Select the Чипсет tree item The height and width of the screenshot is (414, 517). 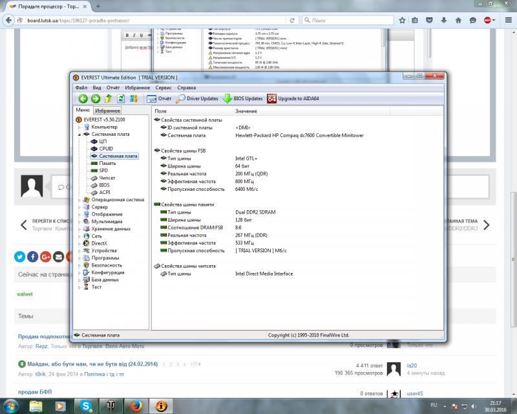tap(107, 178)
